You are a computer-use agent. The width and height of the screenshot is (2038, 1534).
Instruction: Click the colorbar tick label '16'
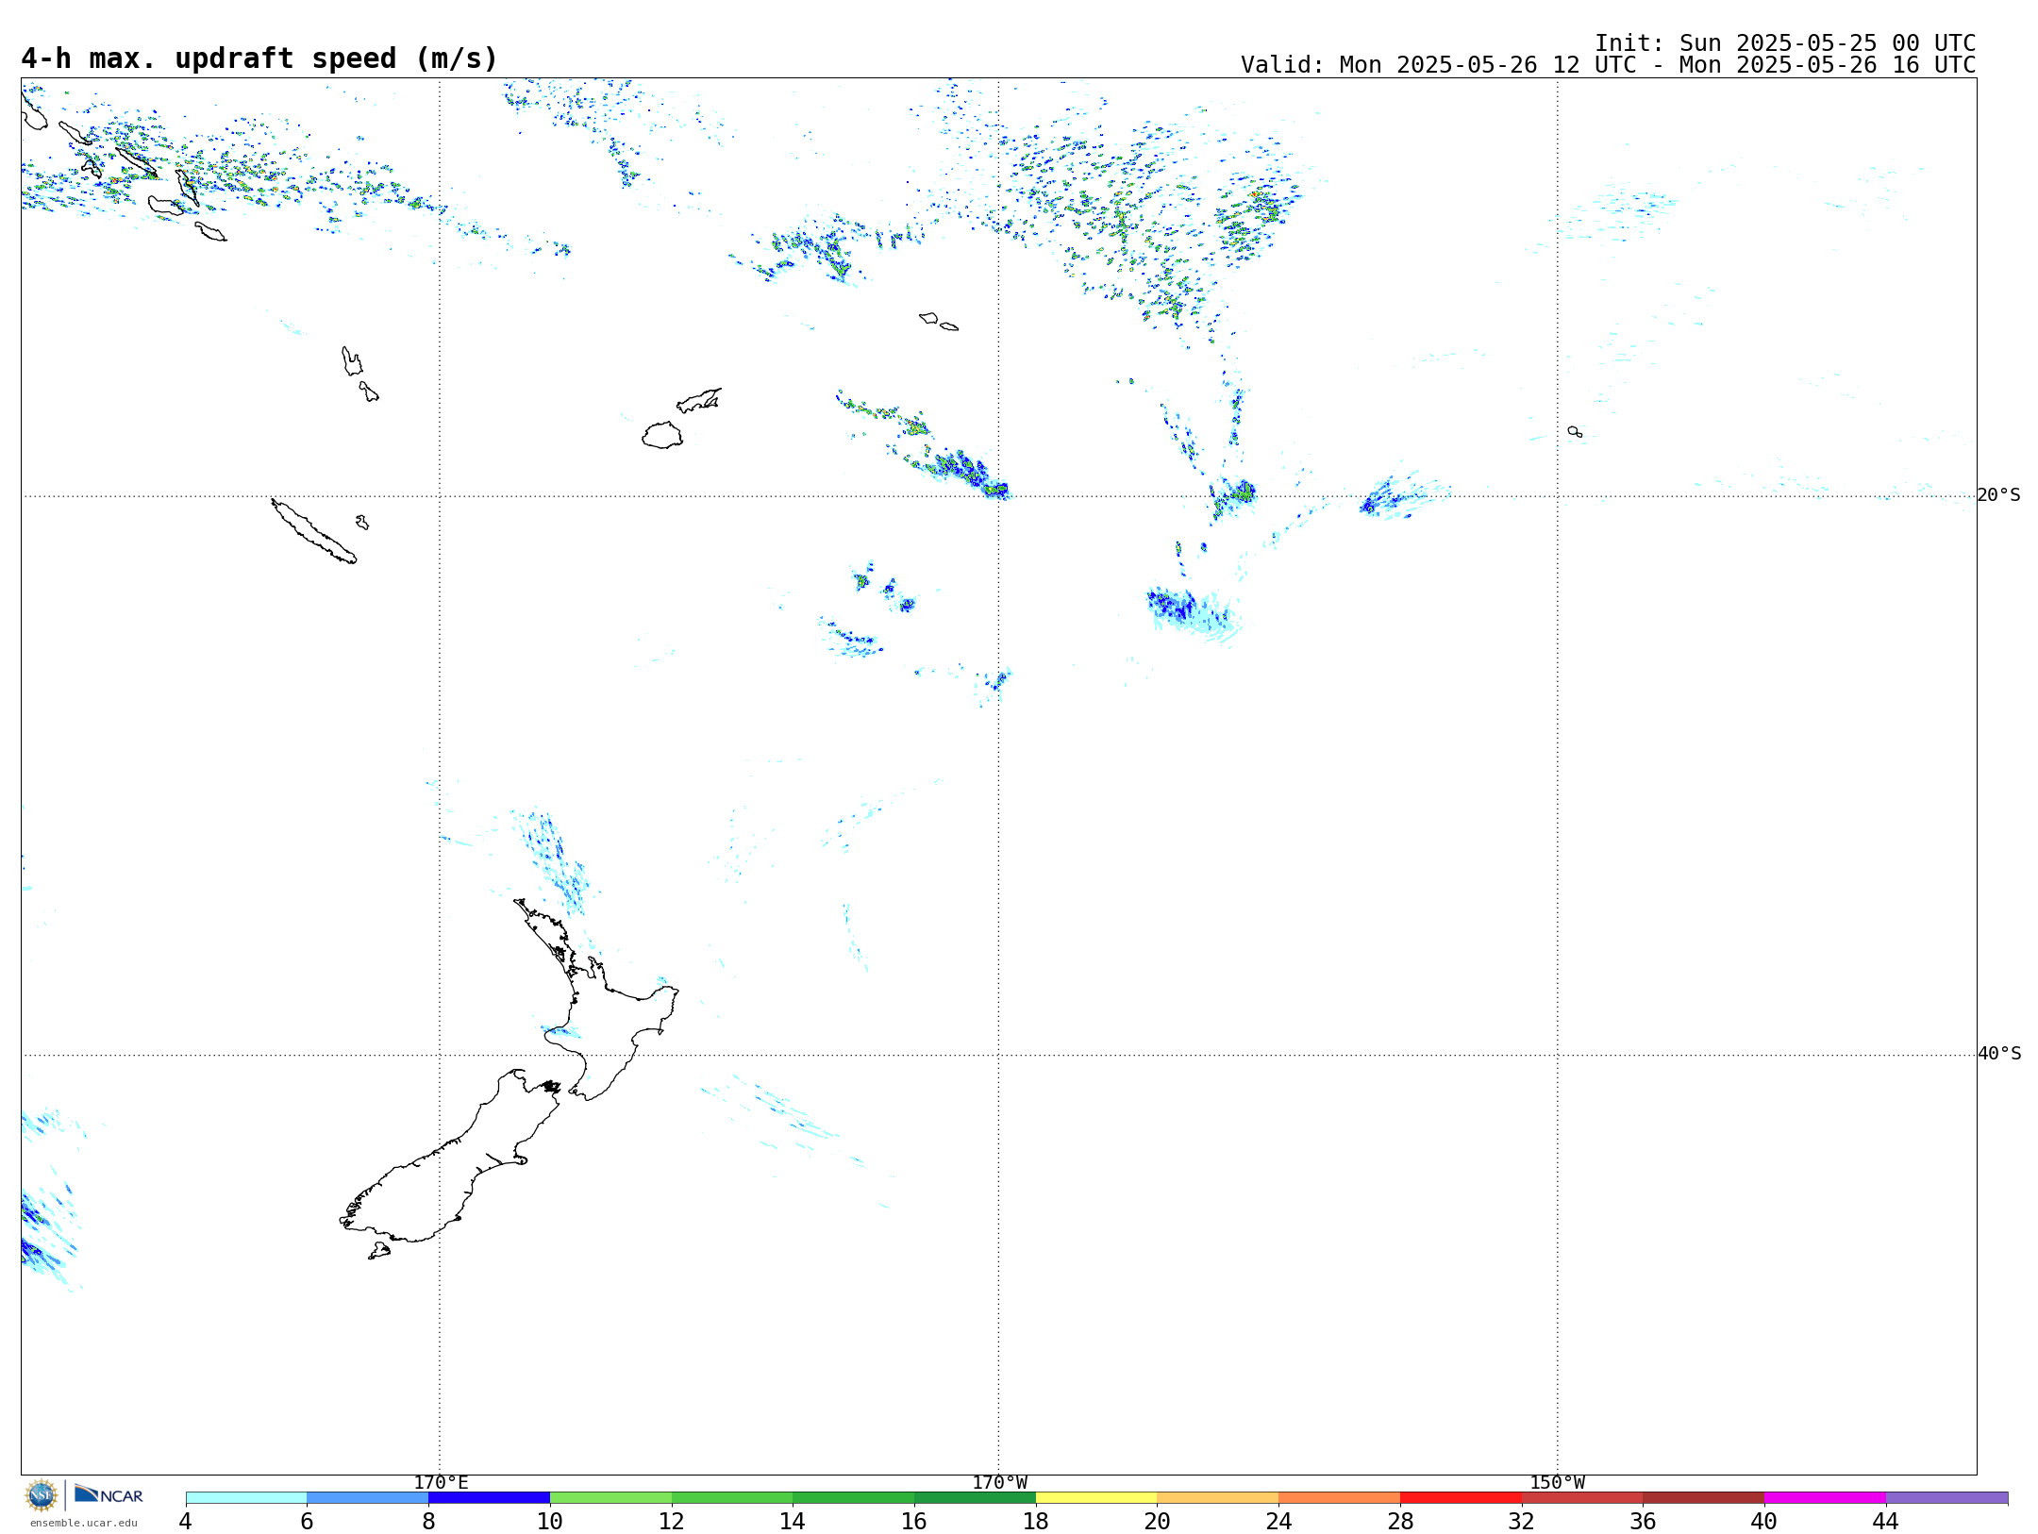click(914, 1521)
